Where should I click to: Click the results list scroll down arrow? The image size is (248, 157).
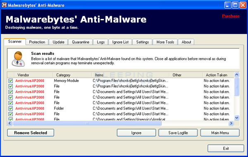coord(236,117)
